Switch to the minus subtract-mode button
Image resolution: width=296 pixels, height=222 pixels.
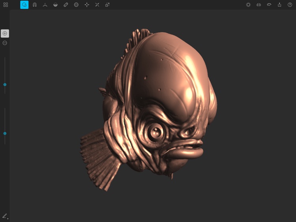[5, 43]
